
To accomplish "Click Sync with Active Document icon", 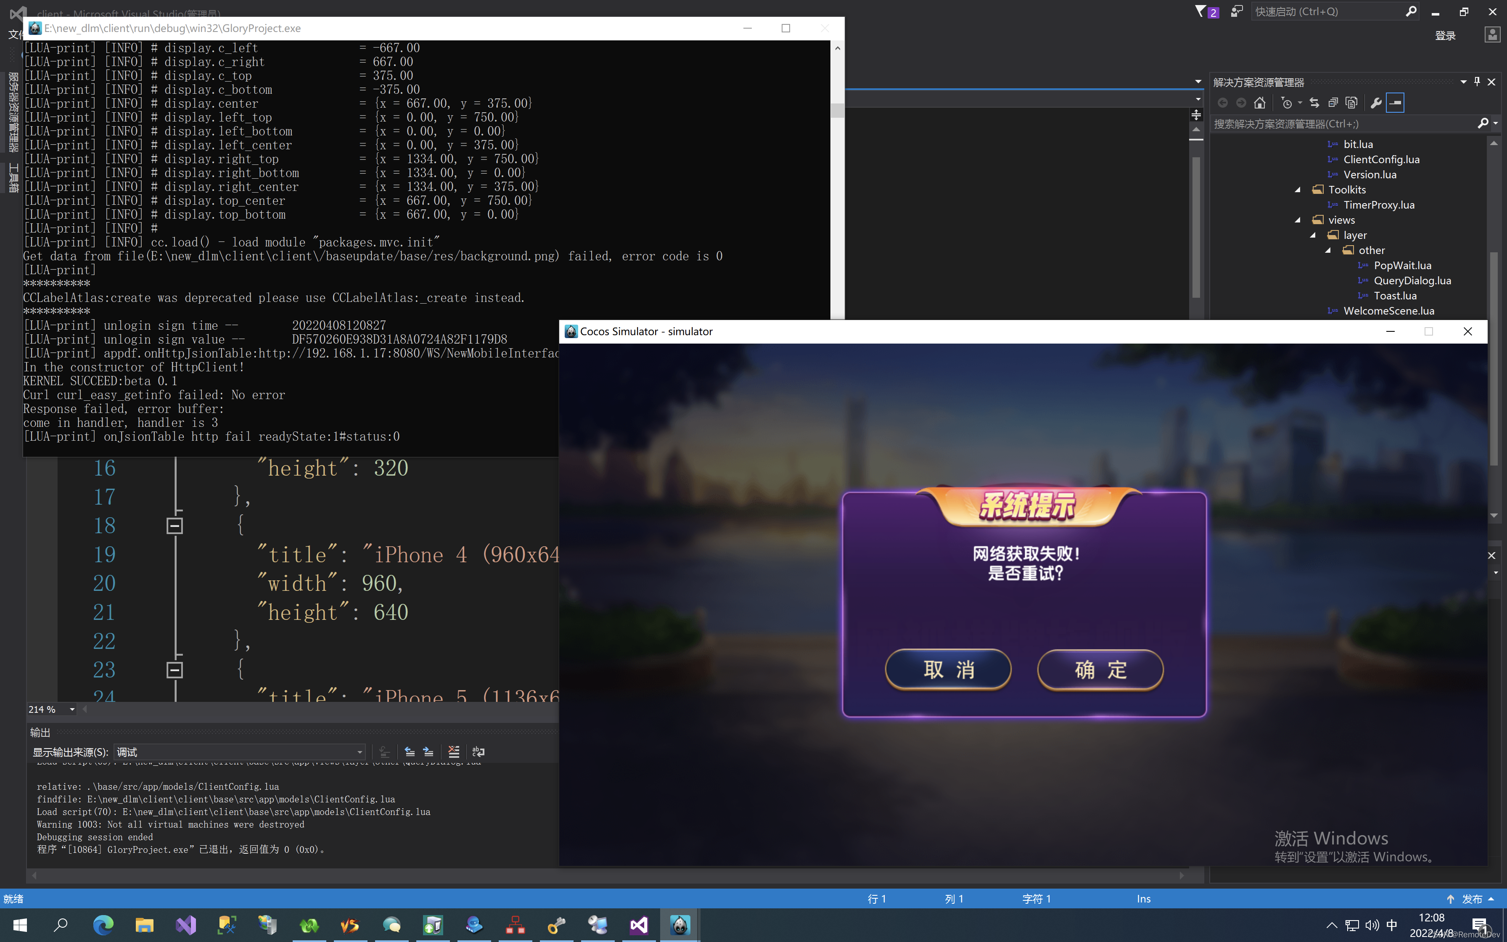I will pyautogui.click(x=1314, y=103).
